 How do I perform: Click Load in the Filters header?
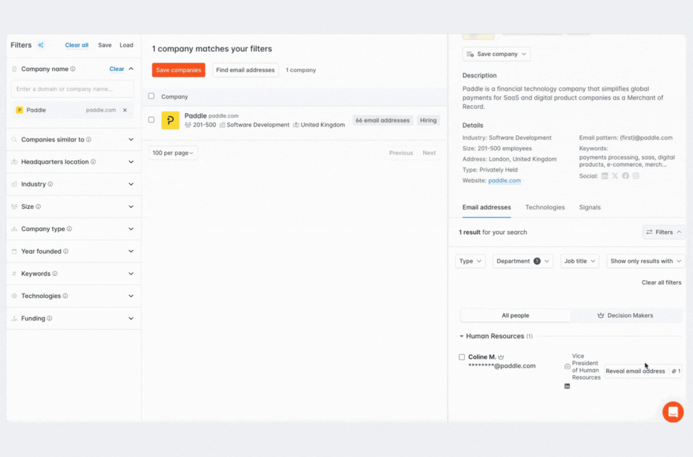pyautogui.click(x=126, y=45)
